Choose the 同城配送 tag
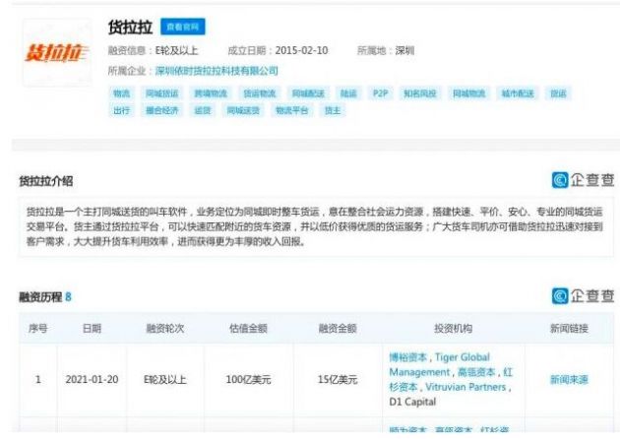Image resolution: width=620 pixels, height=439 pixels. (x=308, y=94)
